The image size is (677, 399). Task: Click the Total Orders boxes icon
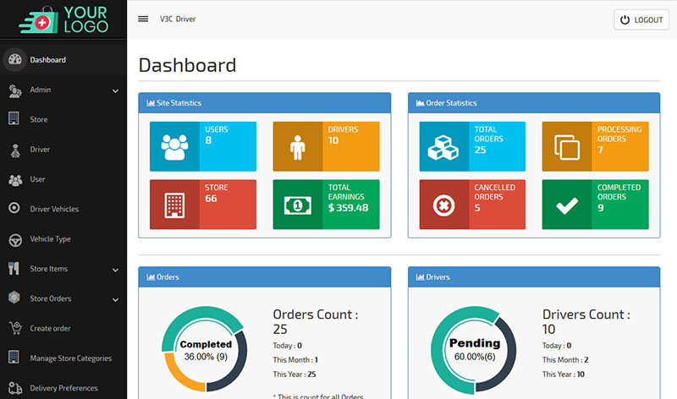(x=443, y=146)
